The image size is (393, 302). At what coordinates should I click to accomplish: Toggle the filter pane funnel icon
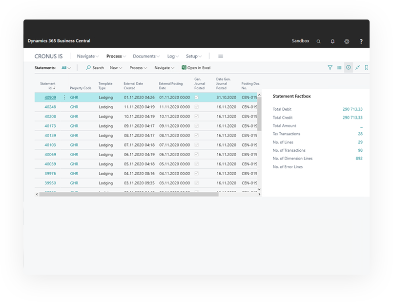pos(330,67)
